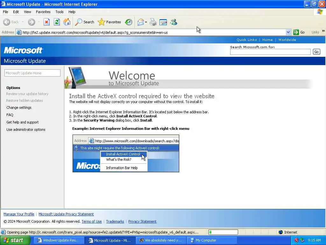Open the Terms of Use link

coord(92,221)
